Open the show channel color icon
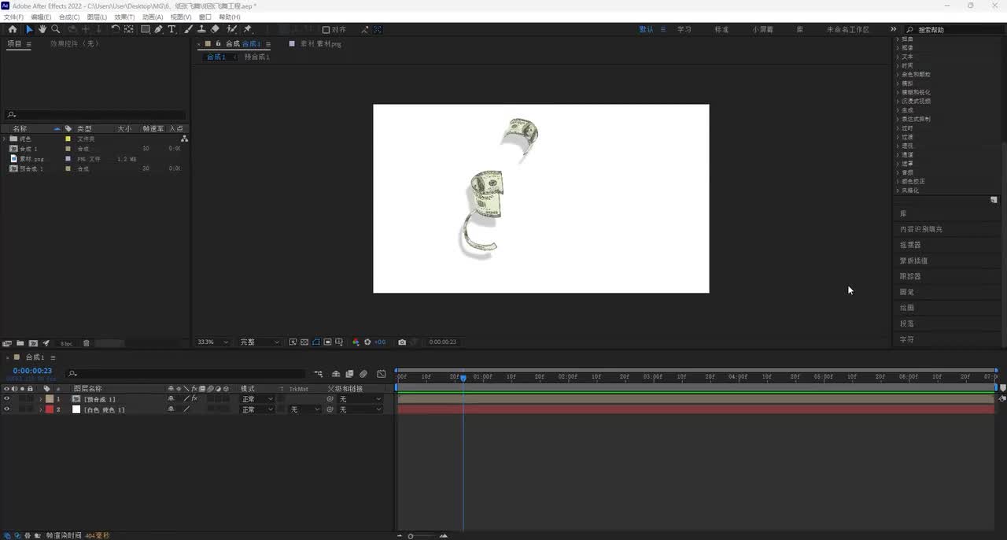 tap(356, 342)
